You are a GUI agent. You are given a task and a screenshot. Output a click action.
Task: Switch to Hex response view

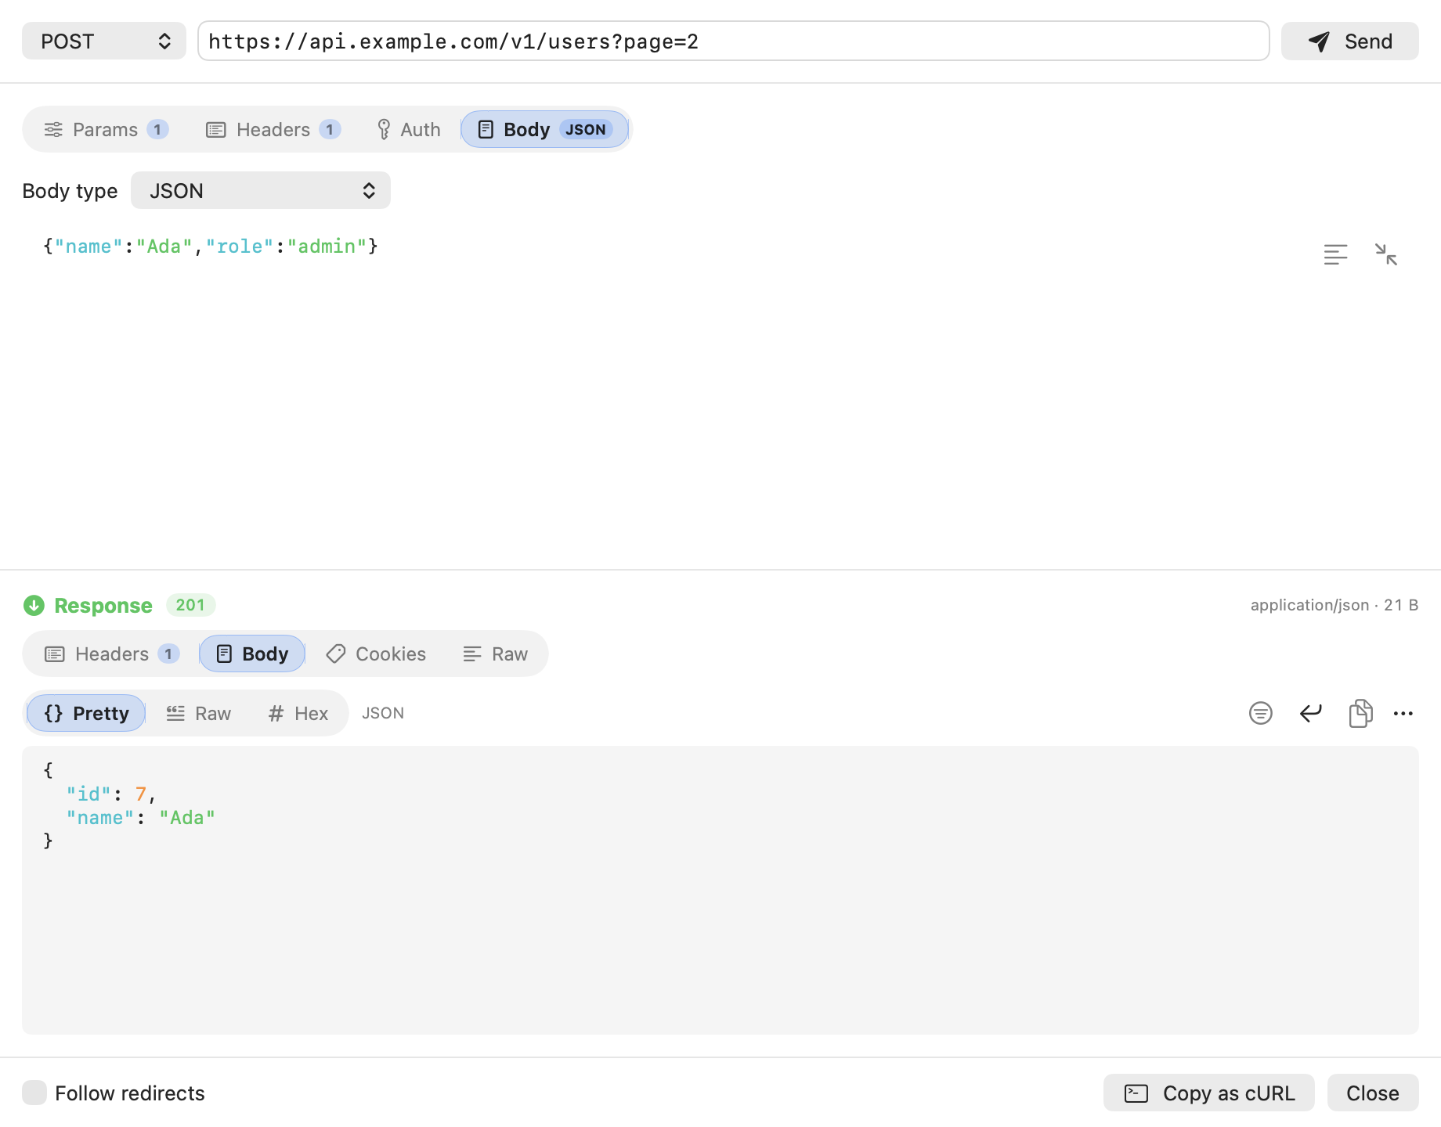pyautogui.click(x=298, y=713)
